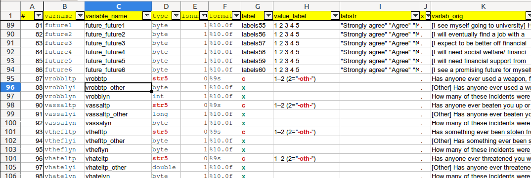
Task: Expand the labstr column filter dropdown
Action: (415, 16)
